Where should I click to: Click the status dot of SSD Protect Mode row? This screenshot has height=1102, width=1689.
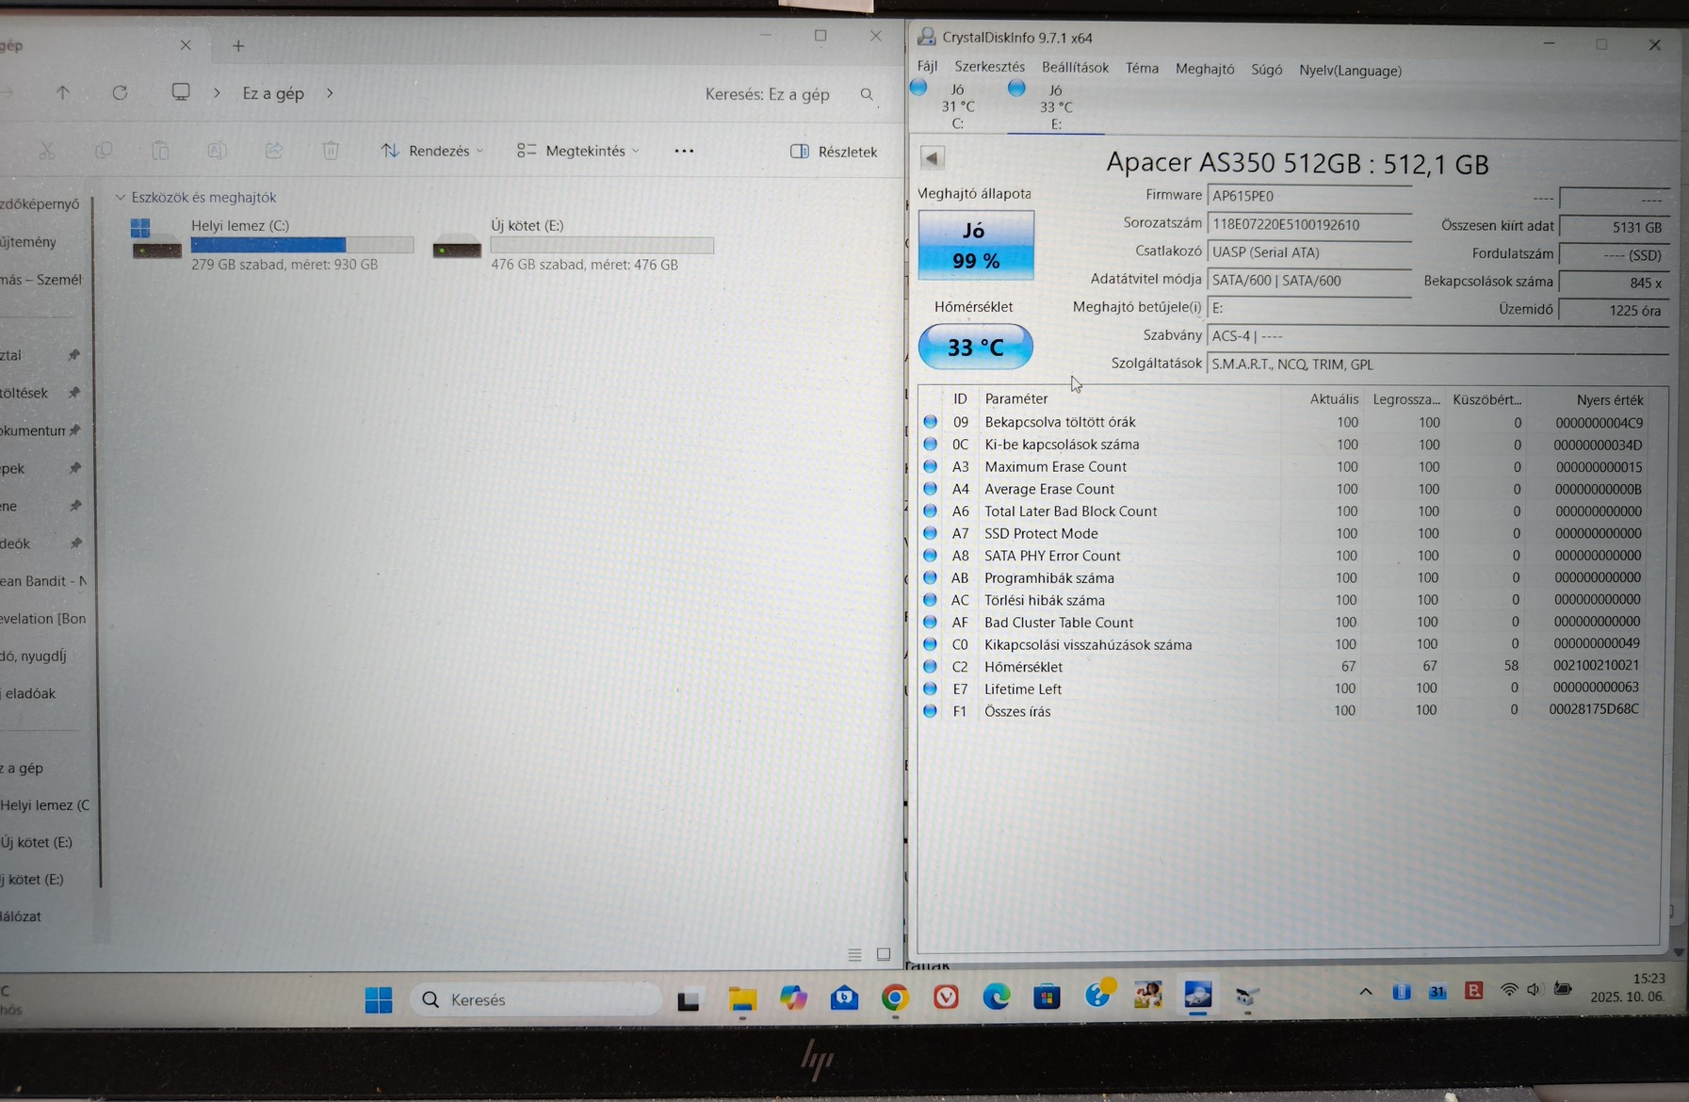click(930, 533)
